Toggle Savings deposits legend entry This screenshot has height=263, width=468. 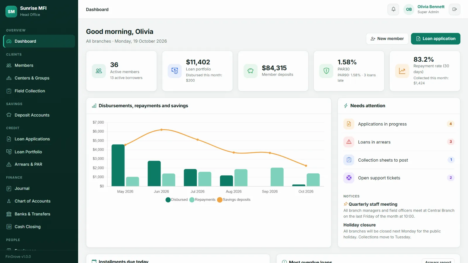(x=234, y=200)
